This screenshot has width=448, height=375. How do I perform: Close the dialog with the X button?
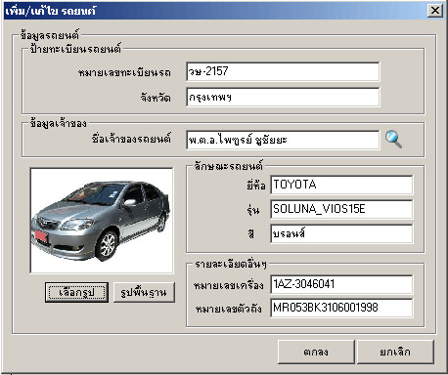(x=435, y=11)
